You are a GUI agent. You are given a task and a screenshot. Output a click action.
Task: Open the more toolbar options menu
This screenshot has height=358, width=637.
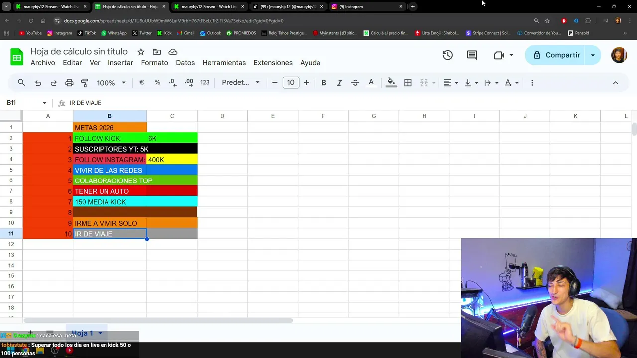coord(532,83)
